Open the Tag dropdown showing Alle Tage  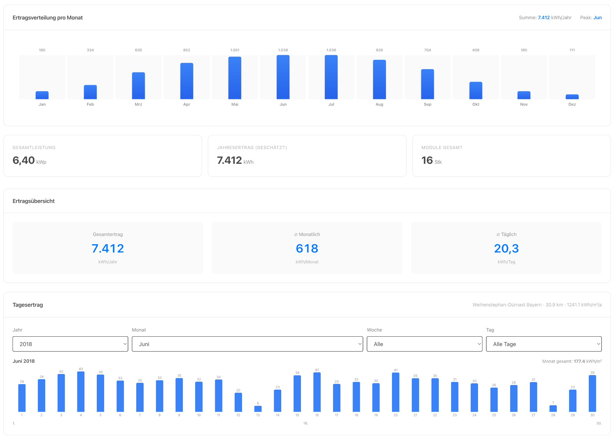coord(544,344)
